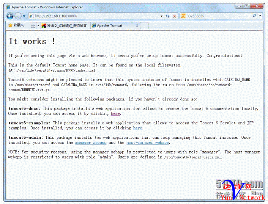Click the search provider icon in search box

click(183, 16)
